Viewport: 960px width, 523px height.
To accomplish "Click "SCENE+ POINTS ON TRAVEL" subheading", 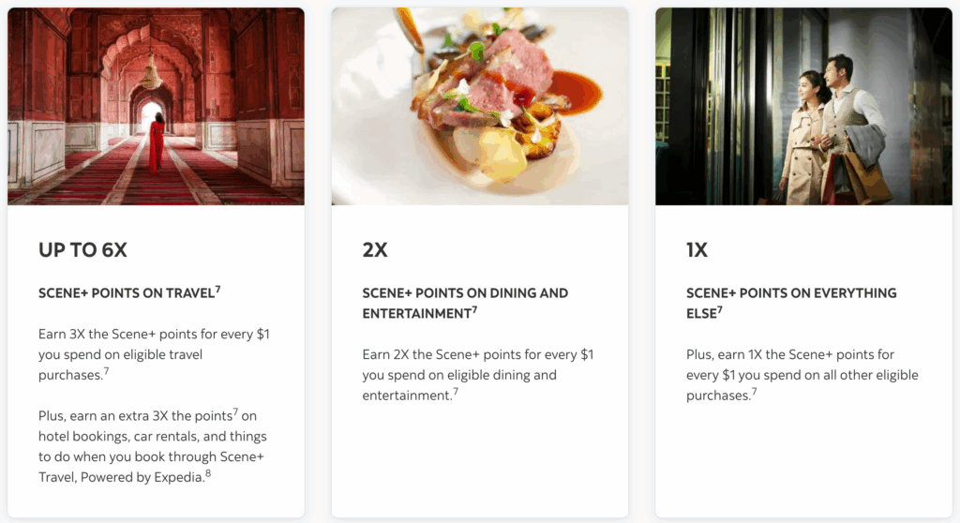I will pos(126,293).
